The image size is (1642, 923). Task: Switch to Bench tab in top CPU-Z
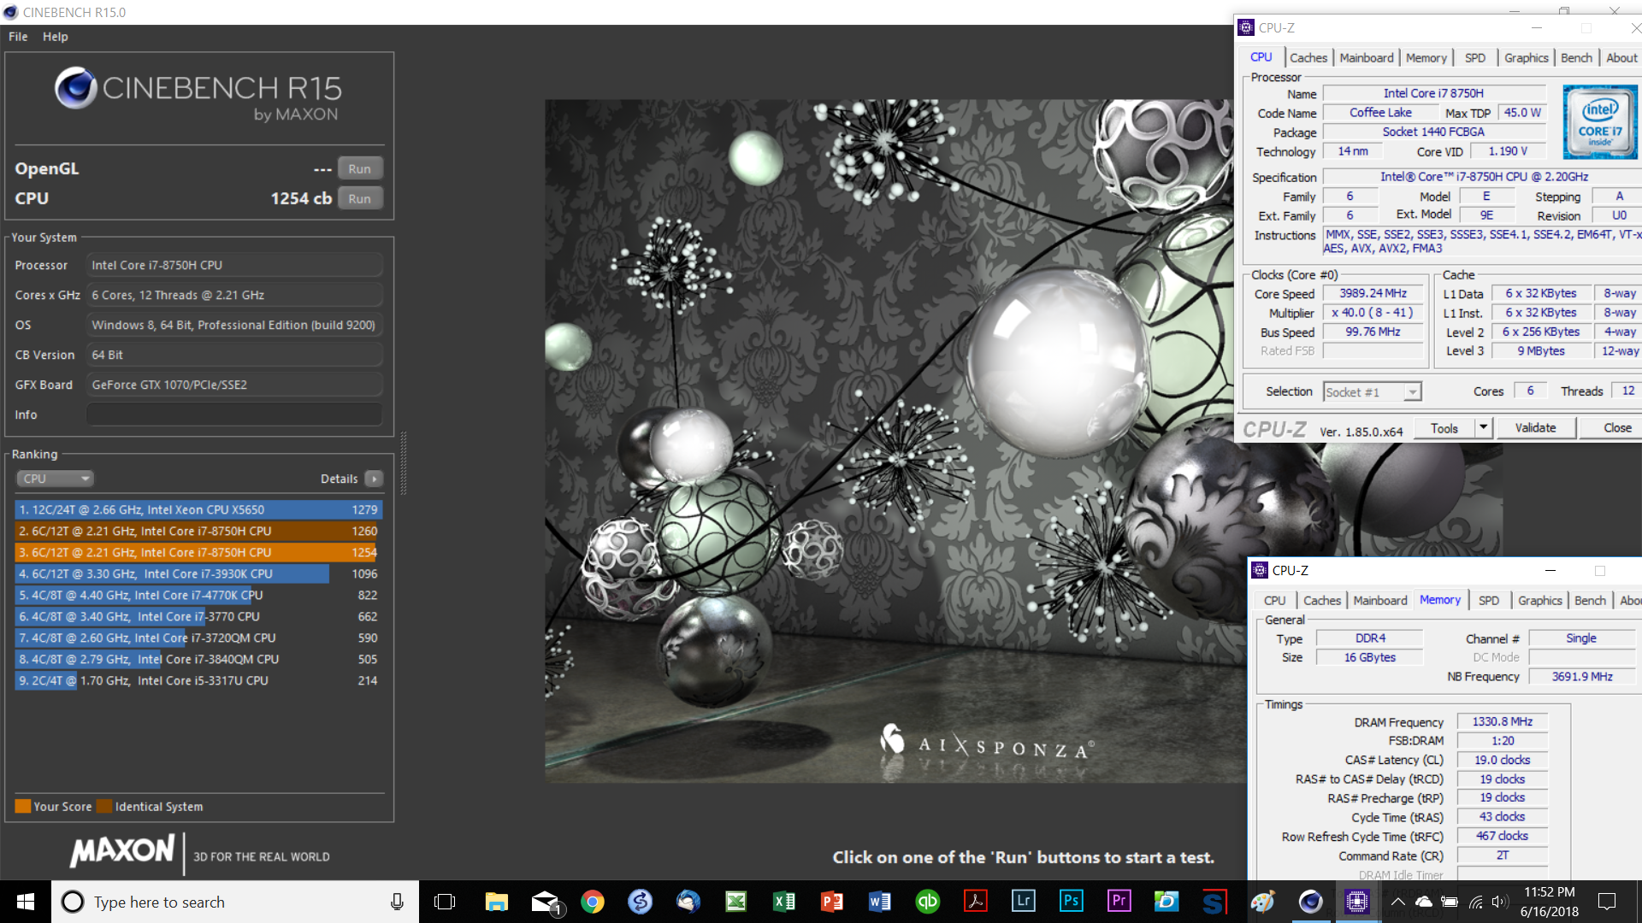[x=1576, y=57]
